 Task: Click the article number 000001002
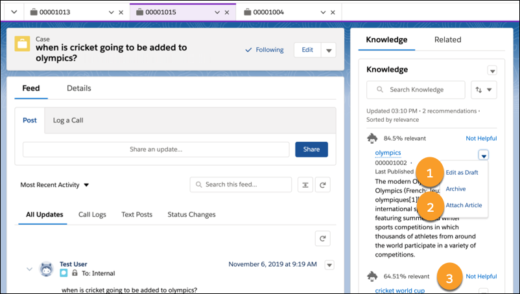click(x=391, y=163)
